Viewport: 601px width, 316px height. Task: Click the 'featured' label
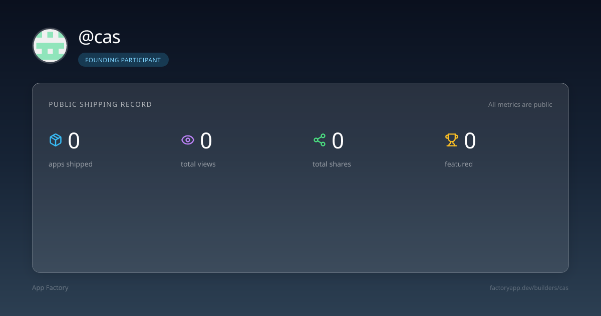(x=459, y=164)
